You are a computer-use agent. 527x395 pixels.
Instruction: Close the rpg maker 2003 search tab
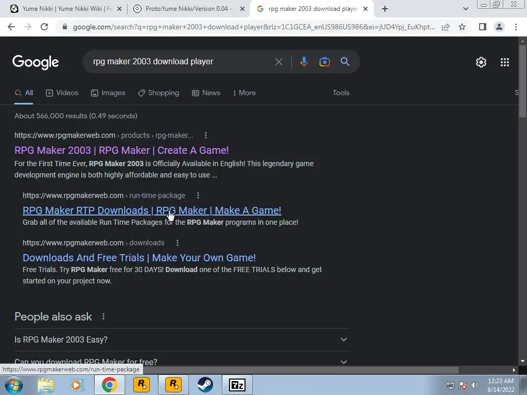coord(365,9)
